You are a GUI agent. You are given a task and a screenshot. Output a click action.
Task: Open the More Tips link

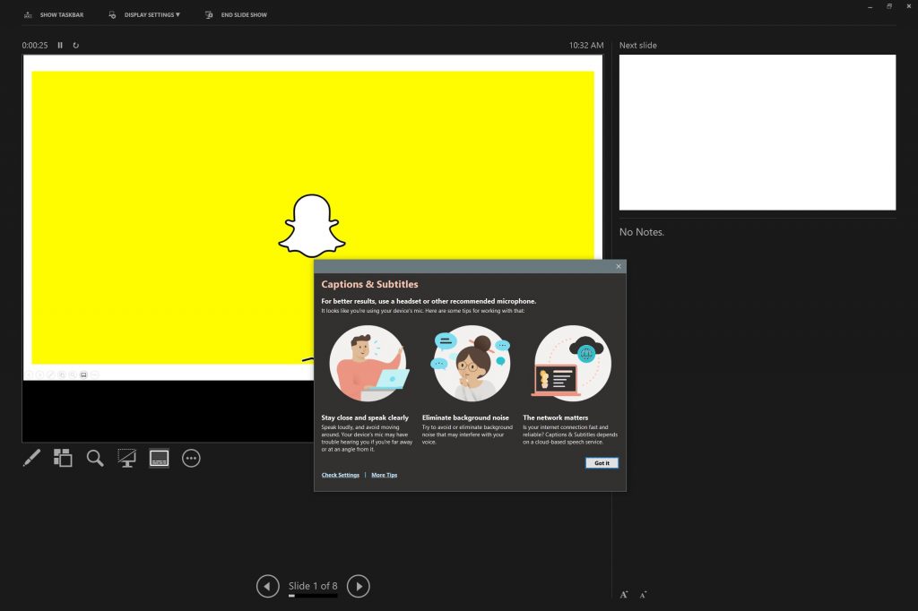pyautogui.click(x=384, y=475)
